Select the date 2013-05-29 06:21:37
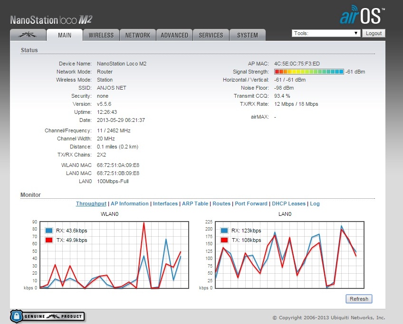 point(121,120)
